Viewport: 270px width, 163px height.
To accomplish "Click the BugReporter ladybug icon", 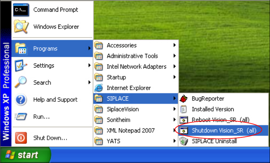I will tap(184, 99).
